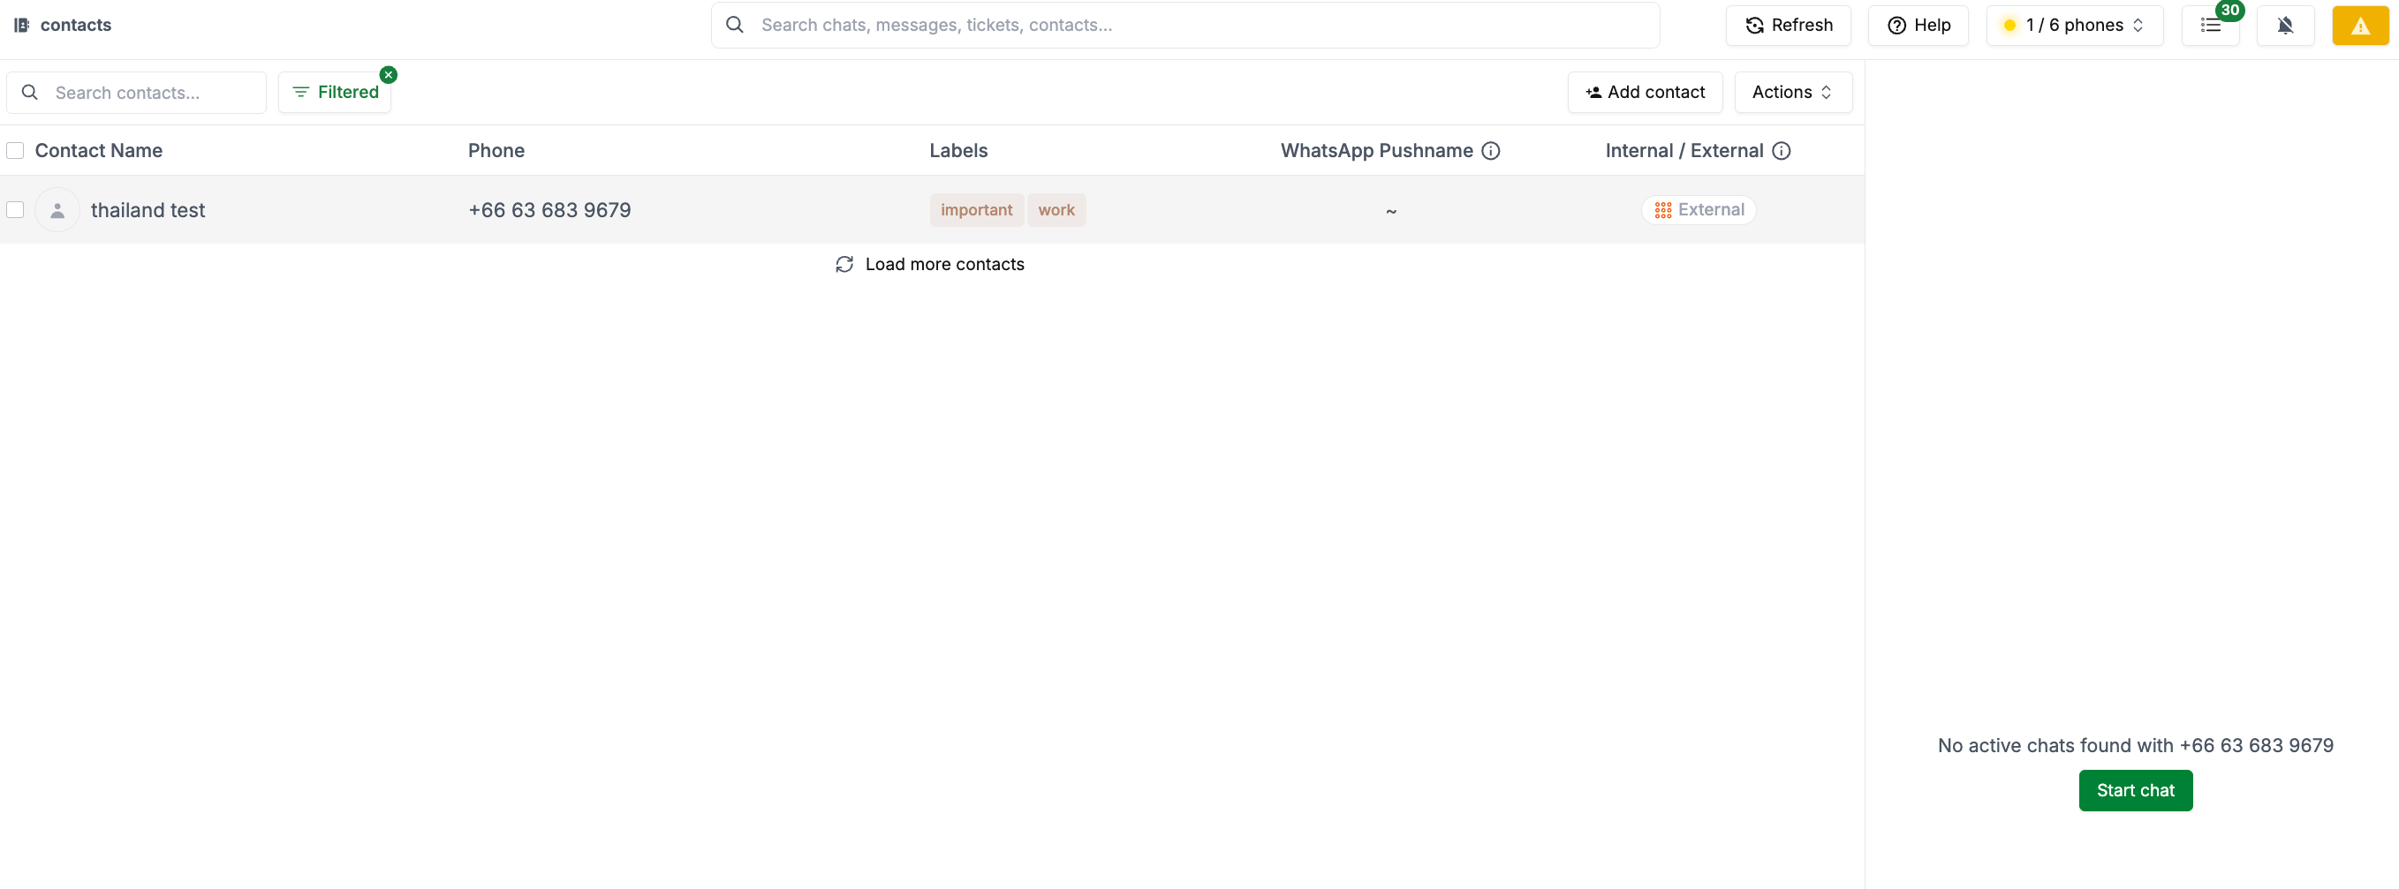
Task: Click Load more contacts
Action: [929, 264]
